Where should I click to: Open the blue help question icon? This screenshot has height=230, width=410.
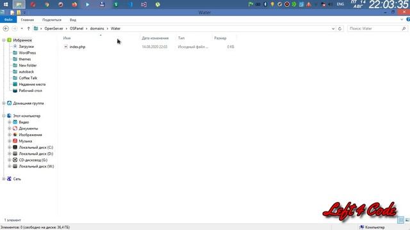[x=408, y=20]
